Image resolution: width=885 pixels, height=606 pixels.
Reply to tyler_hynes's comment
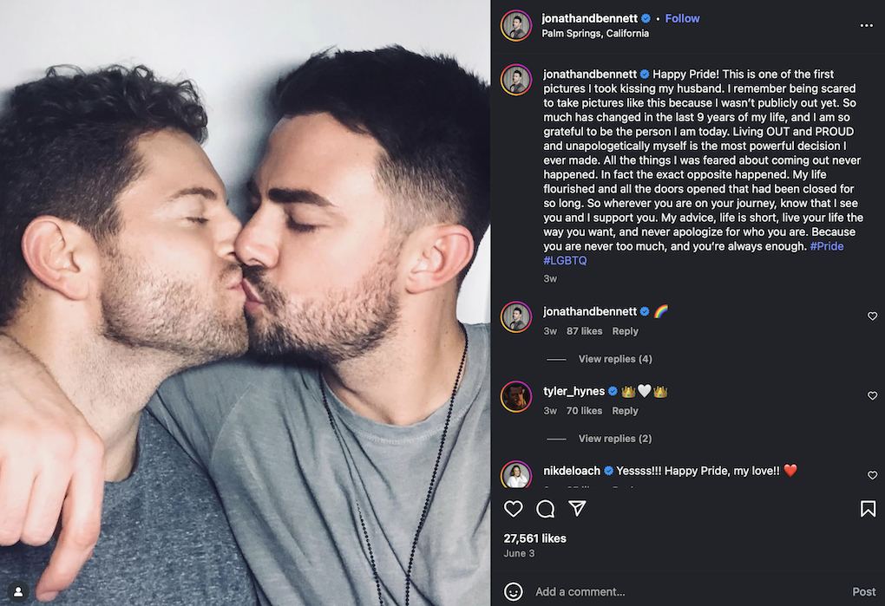tap(625, 411)
